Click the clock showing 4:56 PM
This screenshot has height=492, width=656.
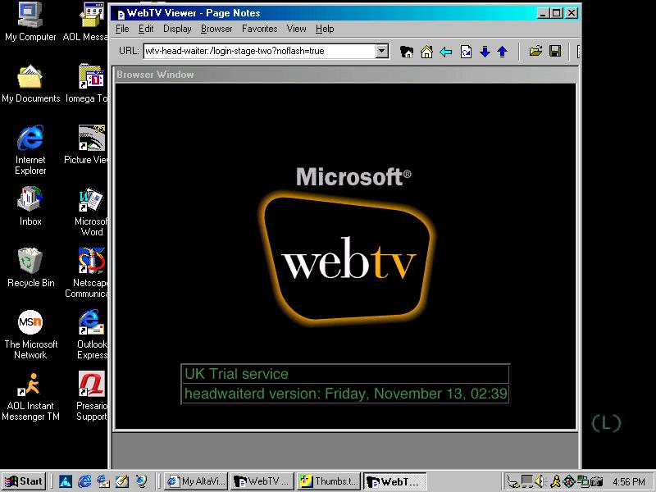point(628,482)
